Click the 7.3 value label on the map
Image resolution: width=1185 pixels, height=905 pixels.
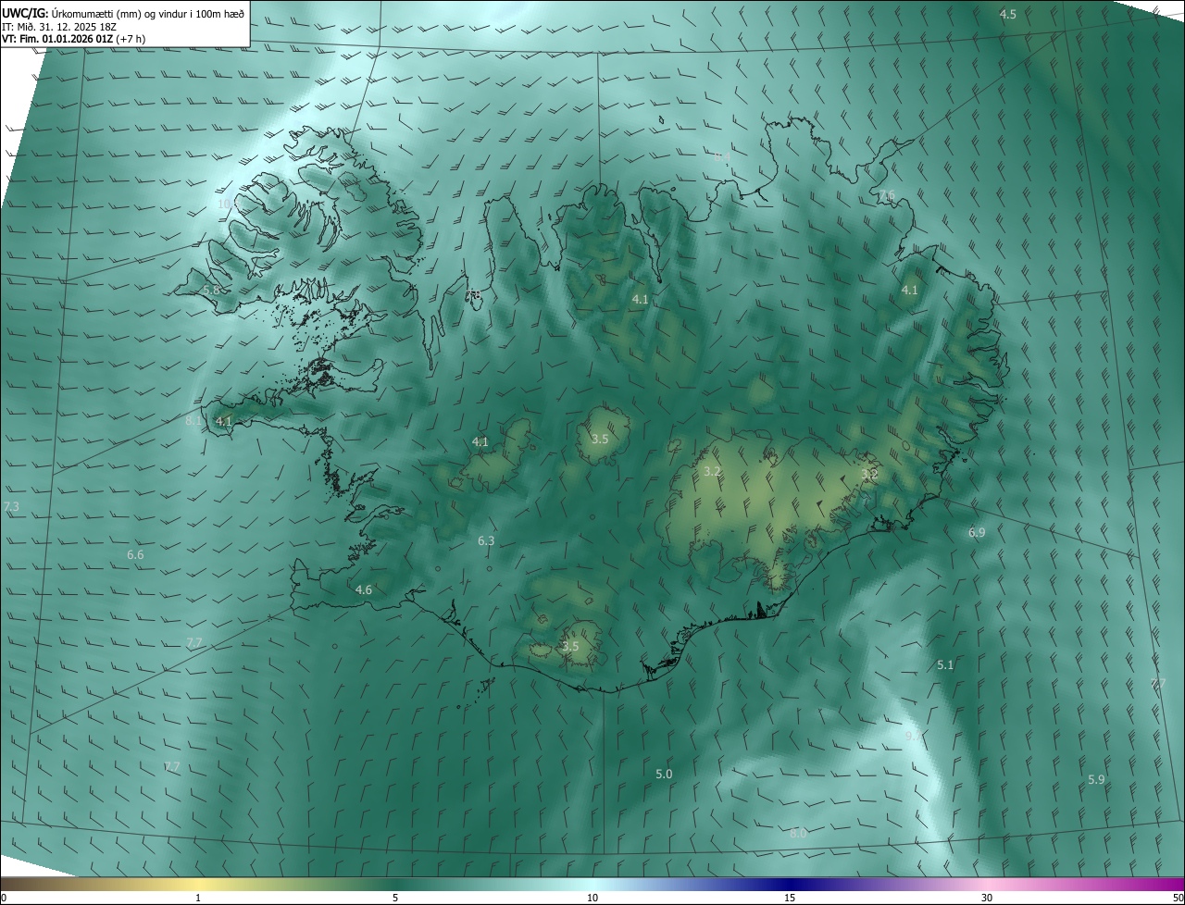[11, 506]
